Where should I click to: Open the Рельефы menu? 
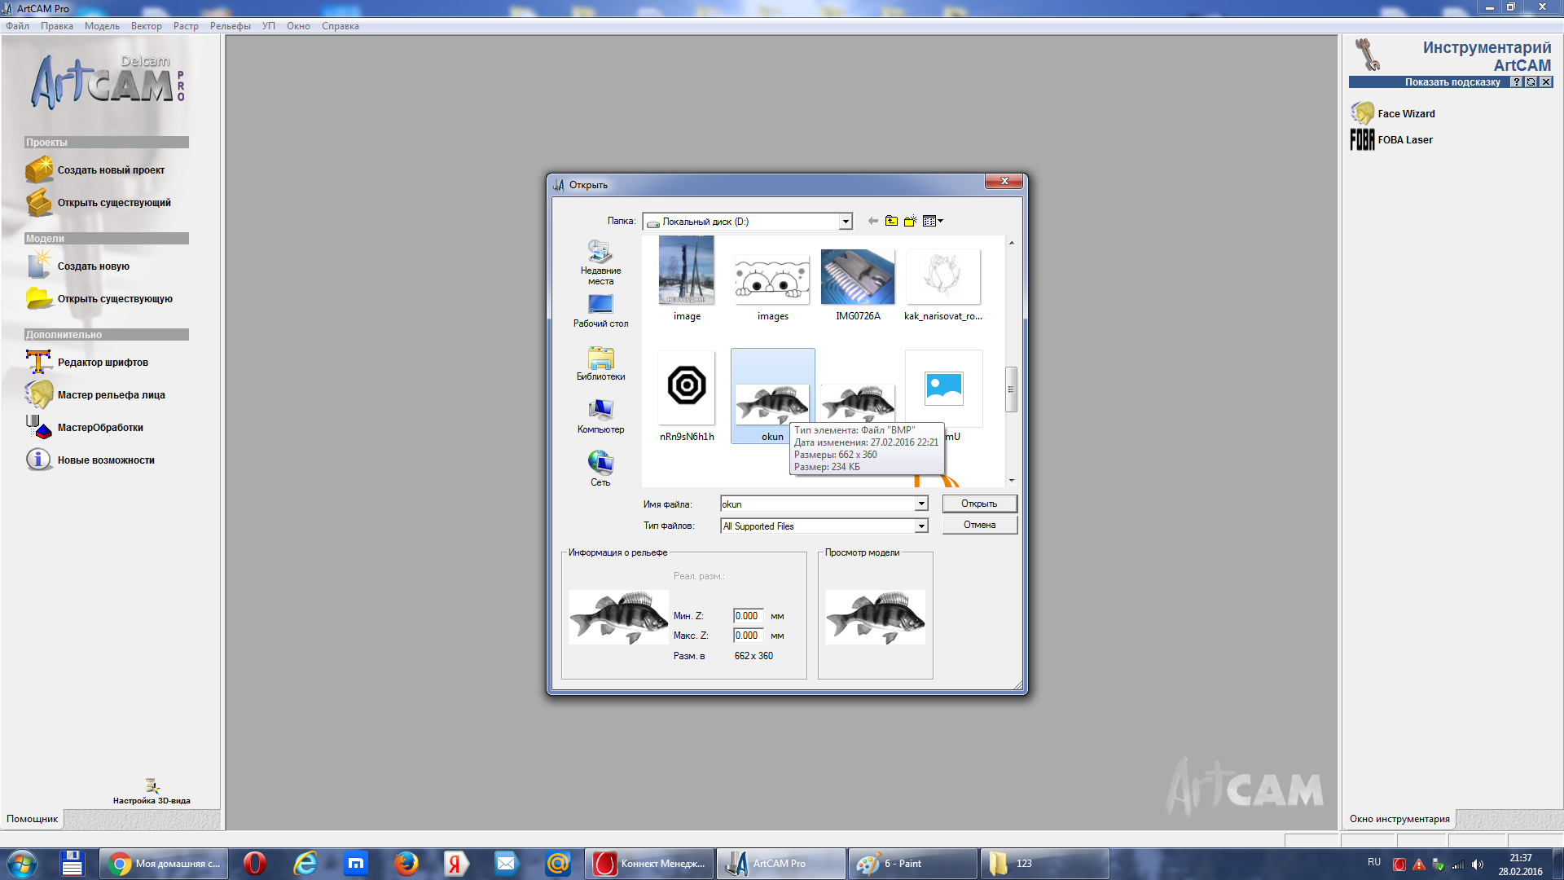pyautogui.click(x=230, y=26)
